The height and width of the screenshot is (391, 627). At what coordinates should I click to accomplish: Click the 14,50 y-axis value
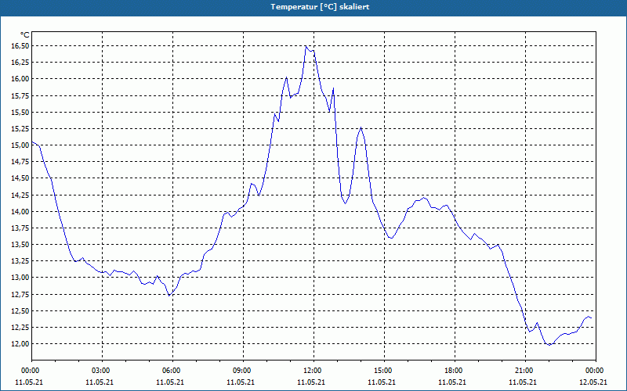tap(20, 178)
